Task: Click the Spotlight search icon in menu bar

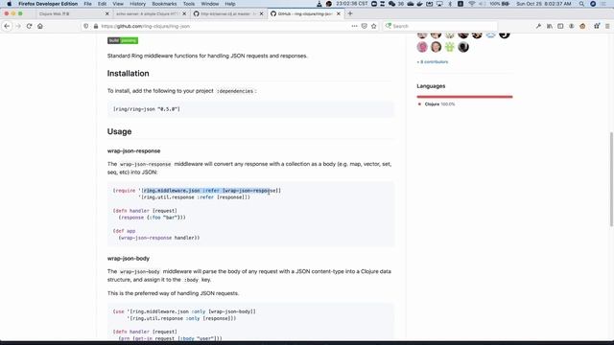Action: click(x=582, y=4)
